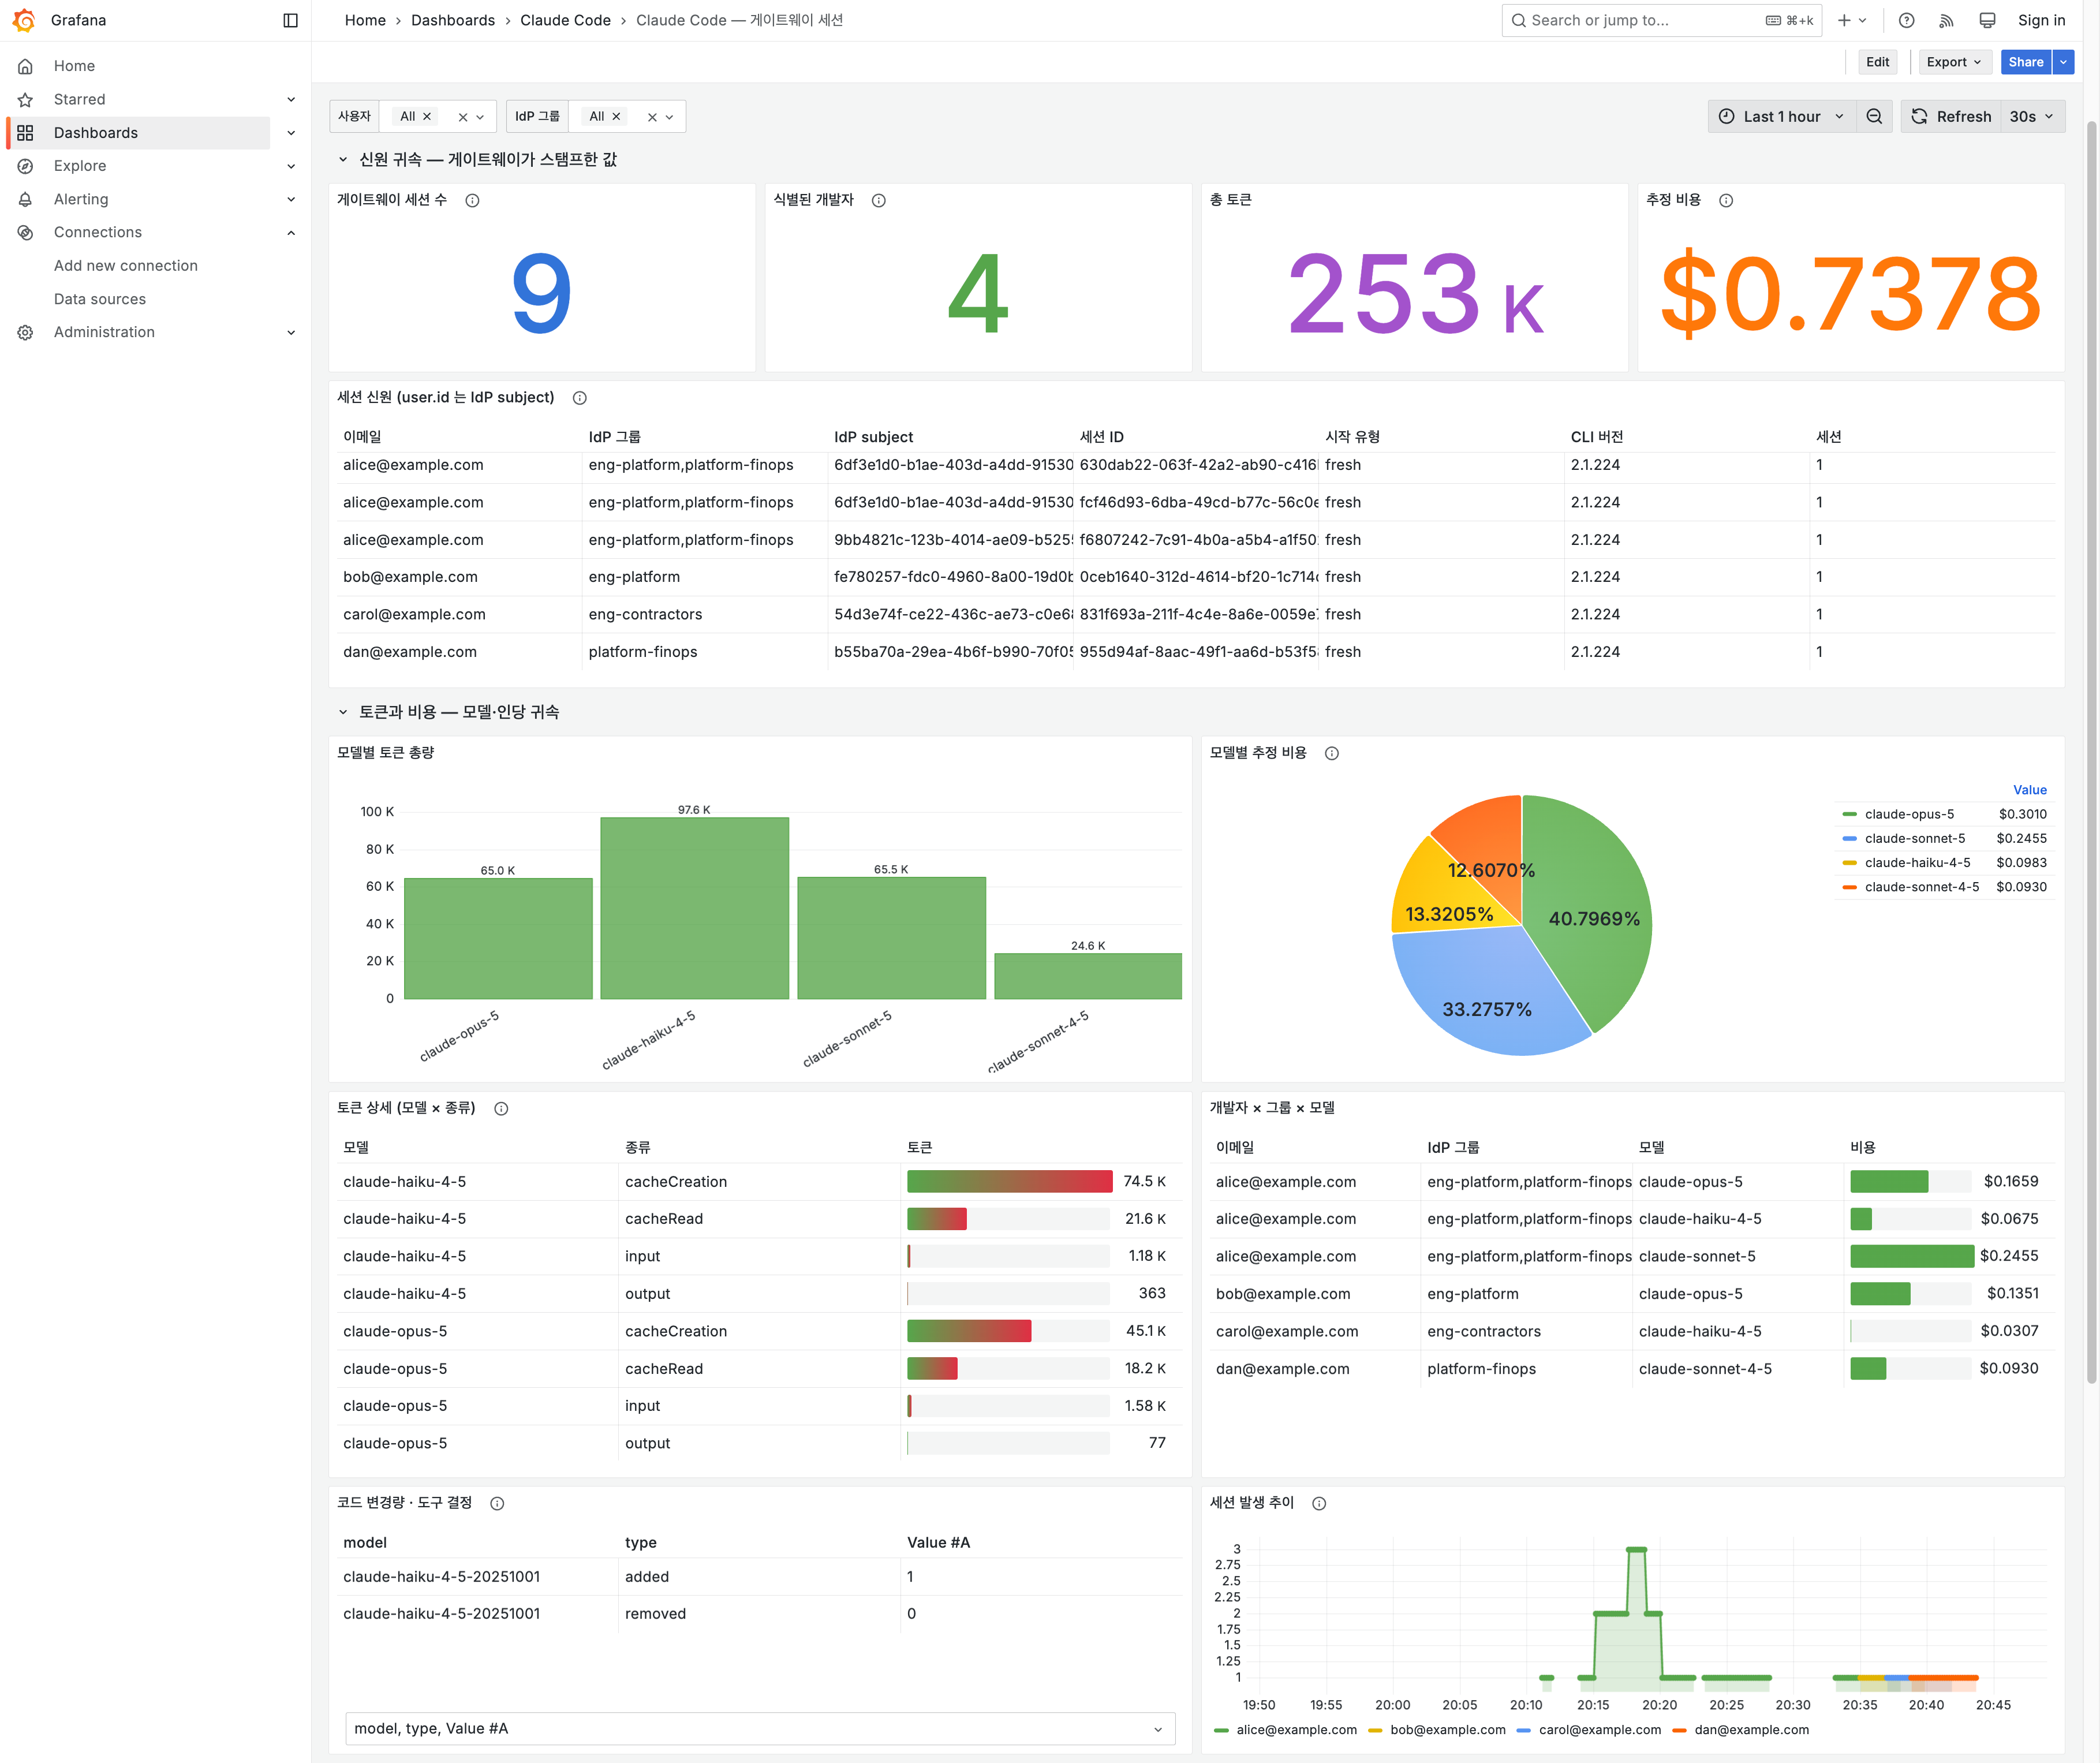Viewport: 2100px width, 1763px height.
Task: Click the info icon beside 게이트웨이 세션 수
Action: (472, 200)
